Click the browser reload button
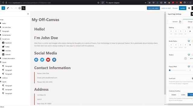This screenshot has height=108, width=193. click(103, 3)
